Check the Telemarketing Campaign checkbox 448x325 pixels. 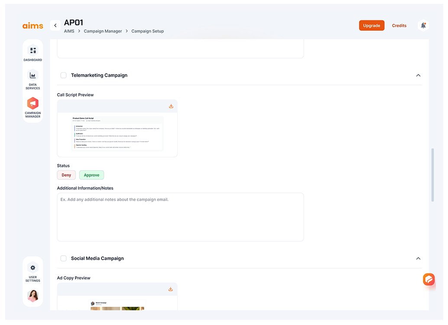pos(63,75)
